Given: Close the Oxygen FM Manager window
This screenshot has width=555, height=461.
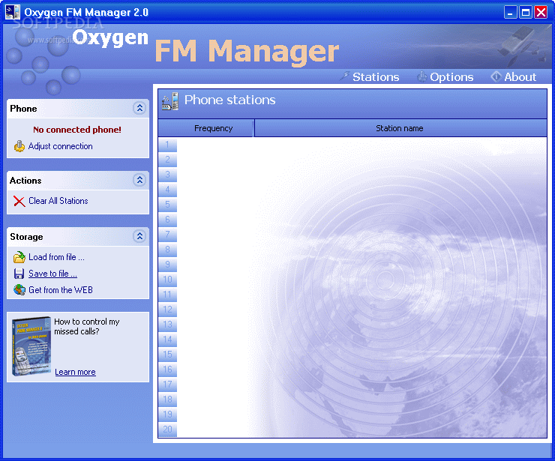Looking at the screenshot, I should 541,13.
